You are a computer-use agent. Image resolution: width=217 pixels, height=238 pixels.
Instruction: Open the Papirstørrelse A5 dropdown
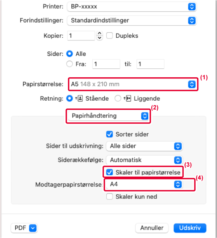click(x=133, y=84)
